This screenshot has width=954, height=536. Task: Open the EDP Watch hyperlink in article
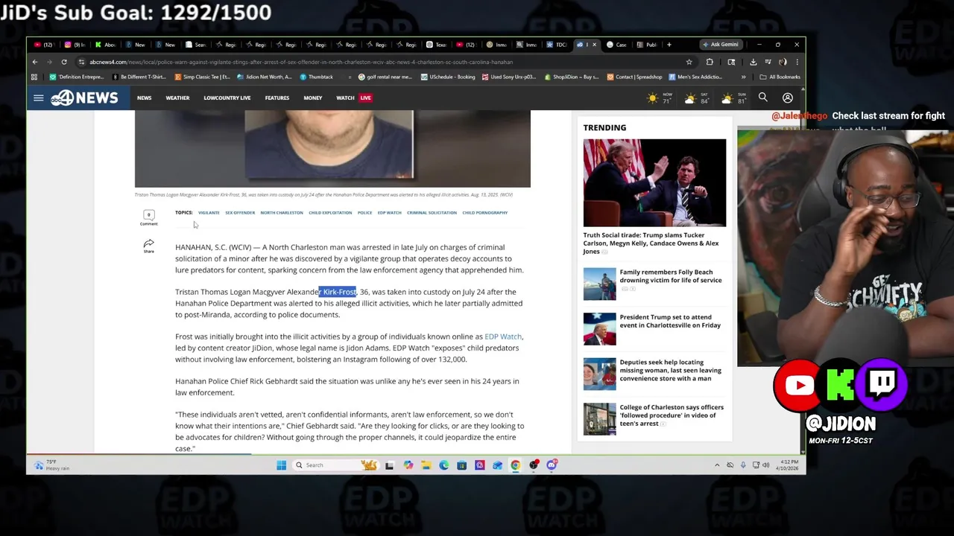pos(503,336)
